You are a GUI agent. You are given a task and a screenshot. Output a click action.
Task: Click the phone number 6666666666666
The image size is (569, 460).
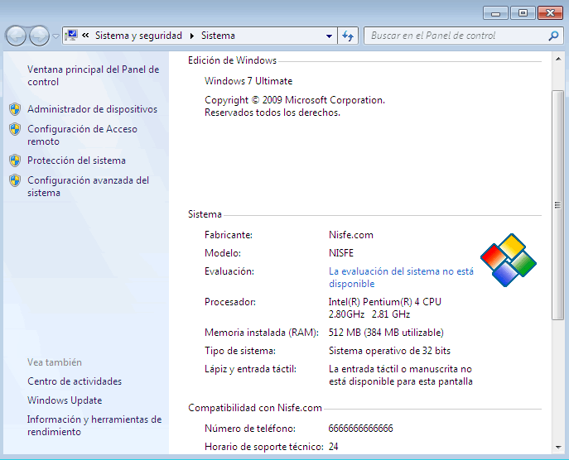click(x=360, y=429)
